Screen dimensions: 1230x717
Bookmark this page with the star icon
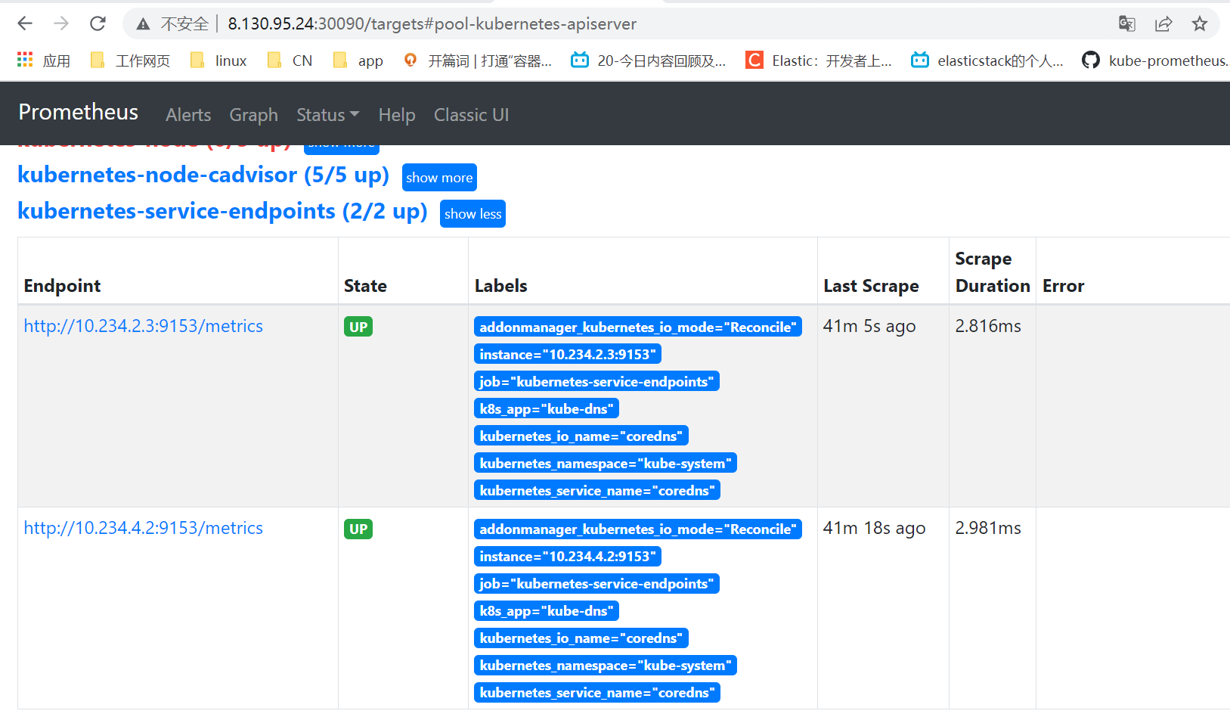pos(1200,23)
